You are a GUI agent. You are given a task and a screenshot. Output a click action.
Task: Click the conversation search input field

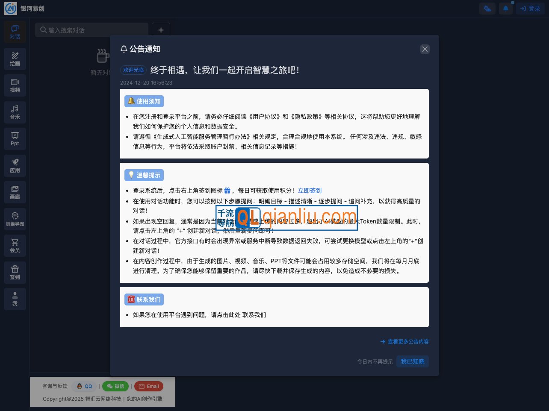pyautogui.click(x=91, y=30)
